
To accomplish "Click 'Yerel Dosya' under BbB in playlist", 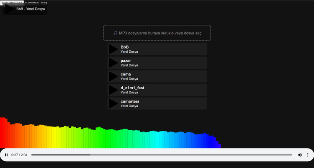I will (x=129, y=52).
